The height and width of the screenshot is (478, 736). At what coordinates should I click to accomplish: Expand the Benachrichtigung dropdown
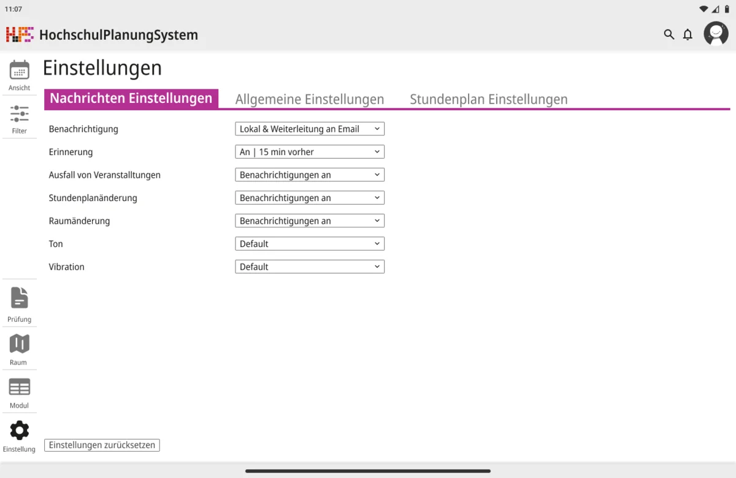point(310,129)
